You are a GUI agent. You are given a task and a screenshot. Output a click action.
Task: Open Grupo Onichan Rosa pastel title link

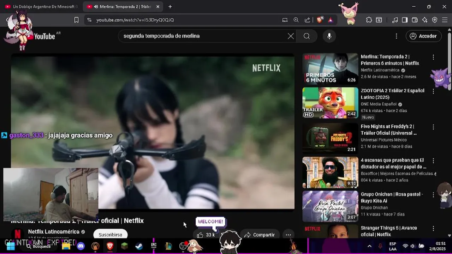coord(392,198)
